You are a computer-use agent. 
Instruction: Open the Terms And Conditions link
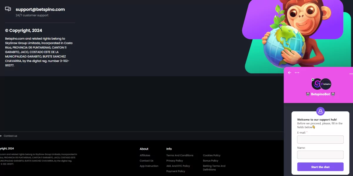(x=180, y=155)
